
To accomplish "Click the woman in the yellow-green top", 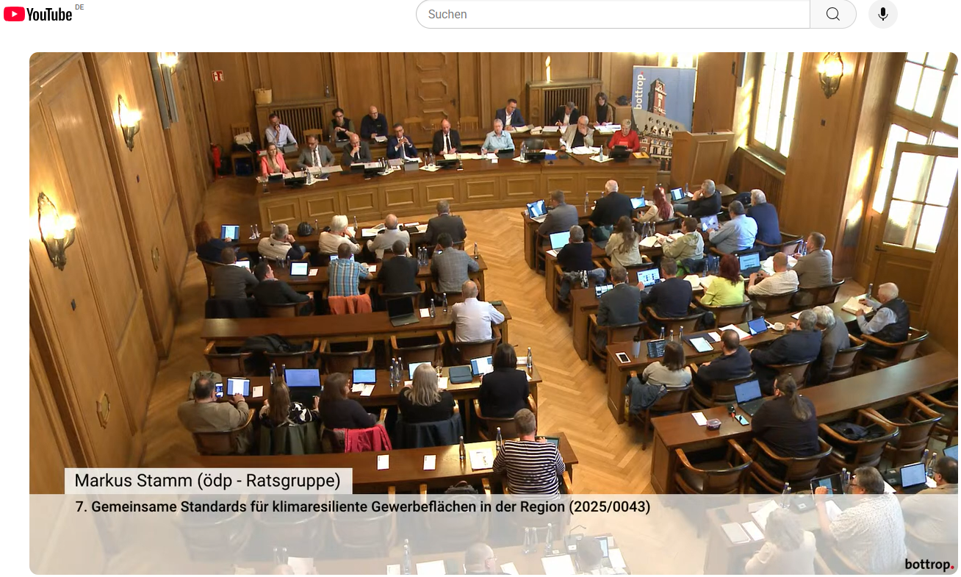I will 722,285.
